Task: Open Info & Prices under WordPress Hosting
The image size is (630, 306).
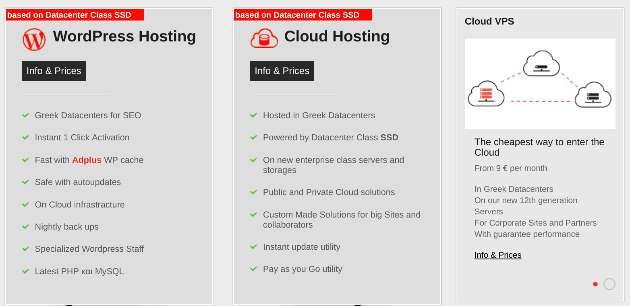Action: click(54, 71)
